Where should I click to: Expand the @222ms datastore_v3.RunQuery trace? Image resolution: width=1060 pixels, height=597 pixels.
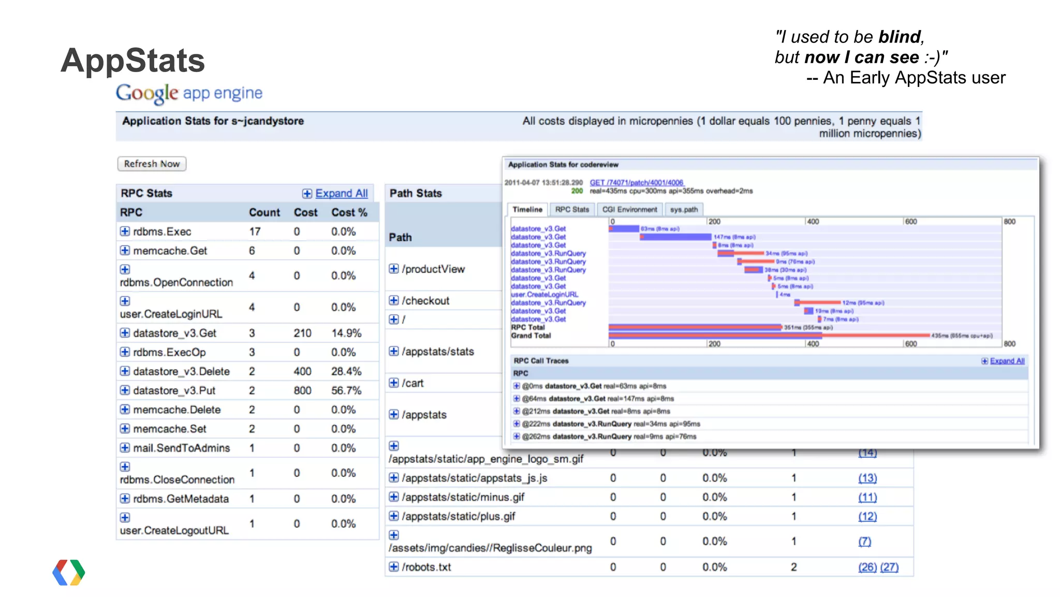point(517,424)
